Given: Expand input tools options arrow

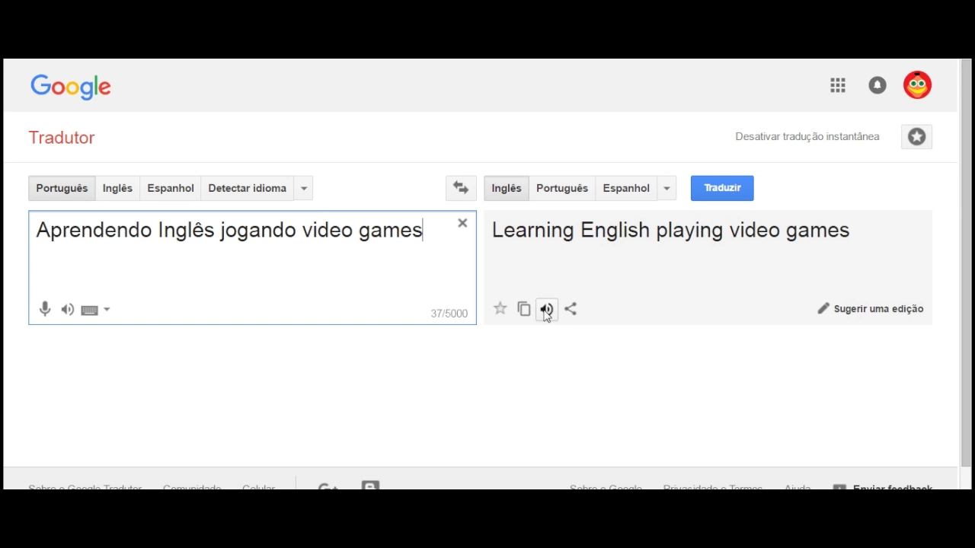Looking at the screenshot, I should 107,310.
